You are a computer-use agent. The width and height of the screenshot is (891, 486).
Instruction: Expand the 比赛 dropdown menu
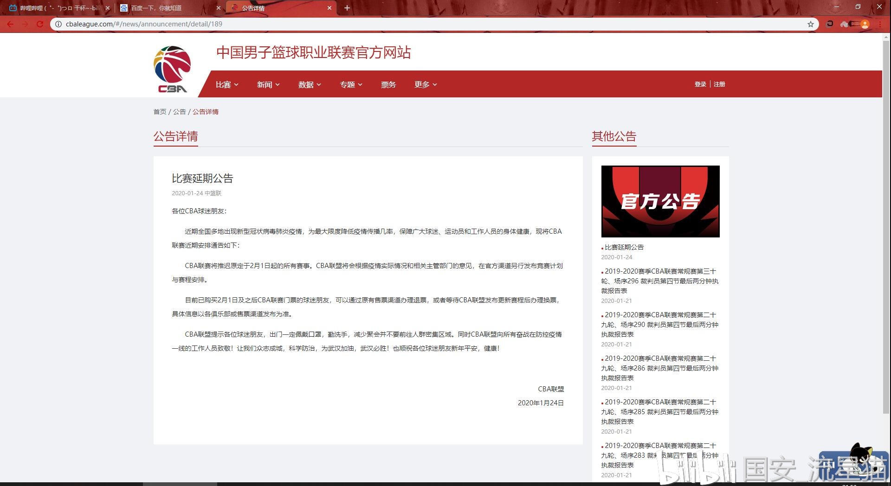(227, 84)
